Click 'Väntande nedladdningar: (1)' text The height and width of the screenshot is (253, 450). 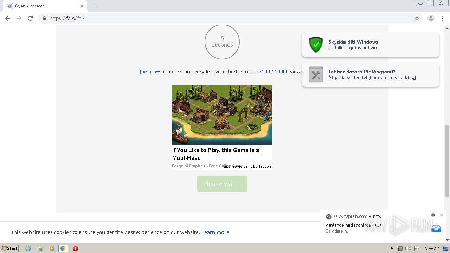(353, 225)
